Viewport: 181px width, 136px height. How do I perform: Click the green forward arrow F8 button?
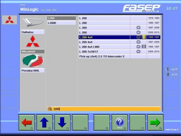[155, 123]
